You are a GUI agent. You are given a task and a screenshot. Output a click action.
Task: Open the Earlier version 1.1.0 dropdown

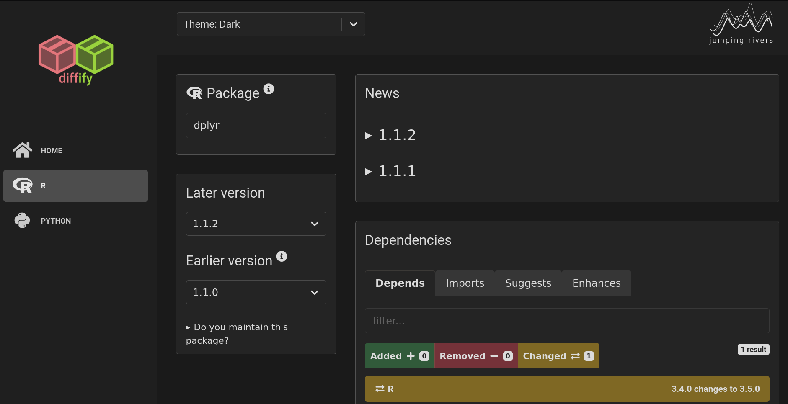[x=256, y=292]
